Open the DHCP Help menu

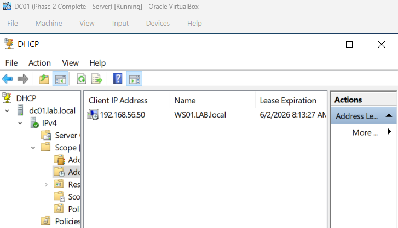click(x=97, y=63)
